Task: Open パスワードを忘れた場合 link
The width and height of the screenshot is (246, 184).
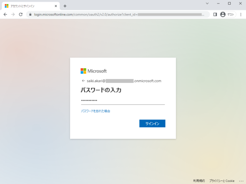Action: pos(95,111)
